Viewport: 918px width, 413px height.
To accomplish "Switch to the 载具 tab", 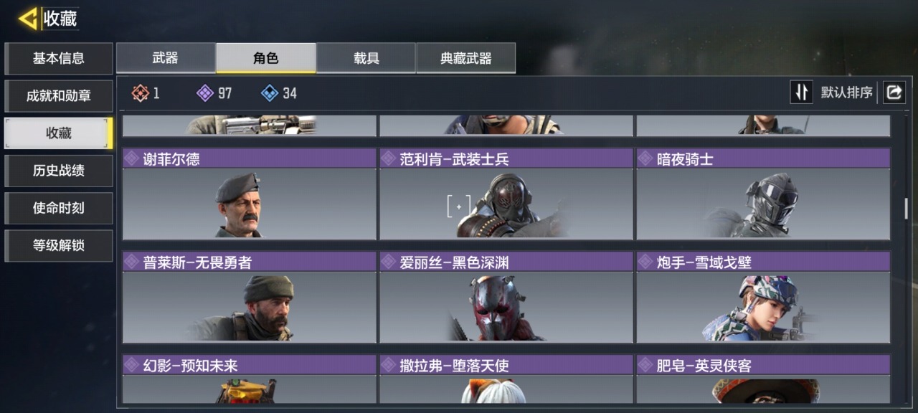I will (x=366, y=58).
